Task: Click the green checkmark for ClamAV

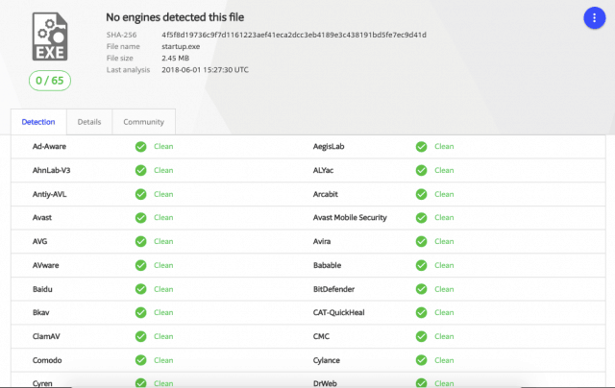Action: [141, 337]
